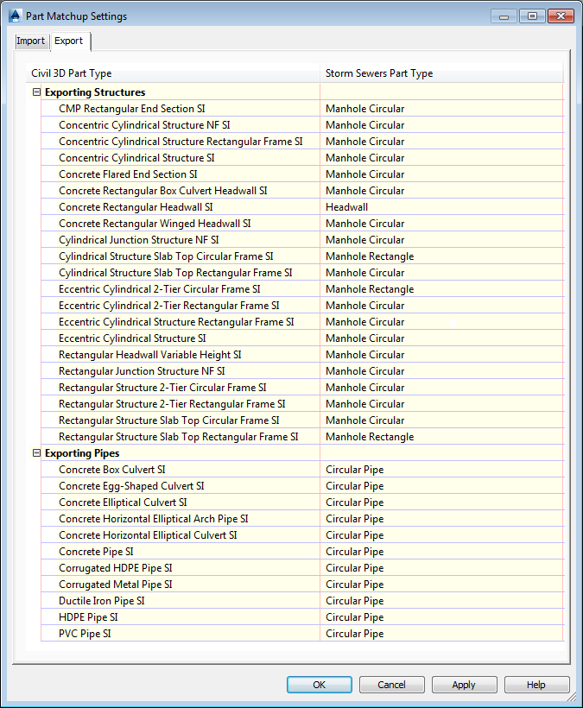
Task: Edit Manhole Circular for Rectangular Junction Structure NF
Action: tap(441, 371)
